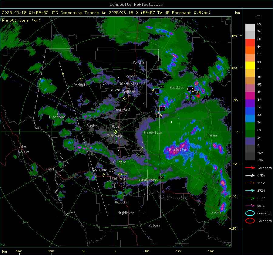Select the 6.9 top label right of Stettler
This screenshot has width=273, height=255.
coord(191,89)
